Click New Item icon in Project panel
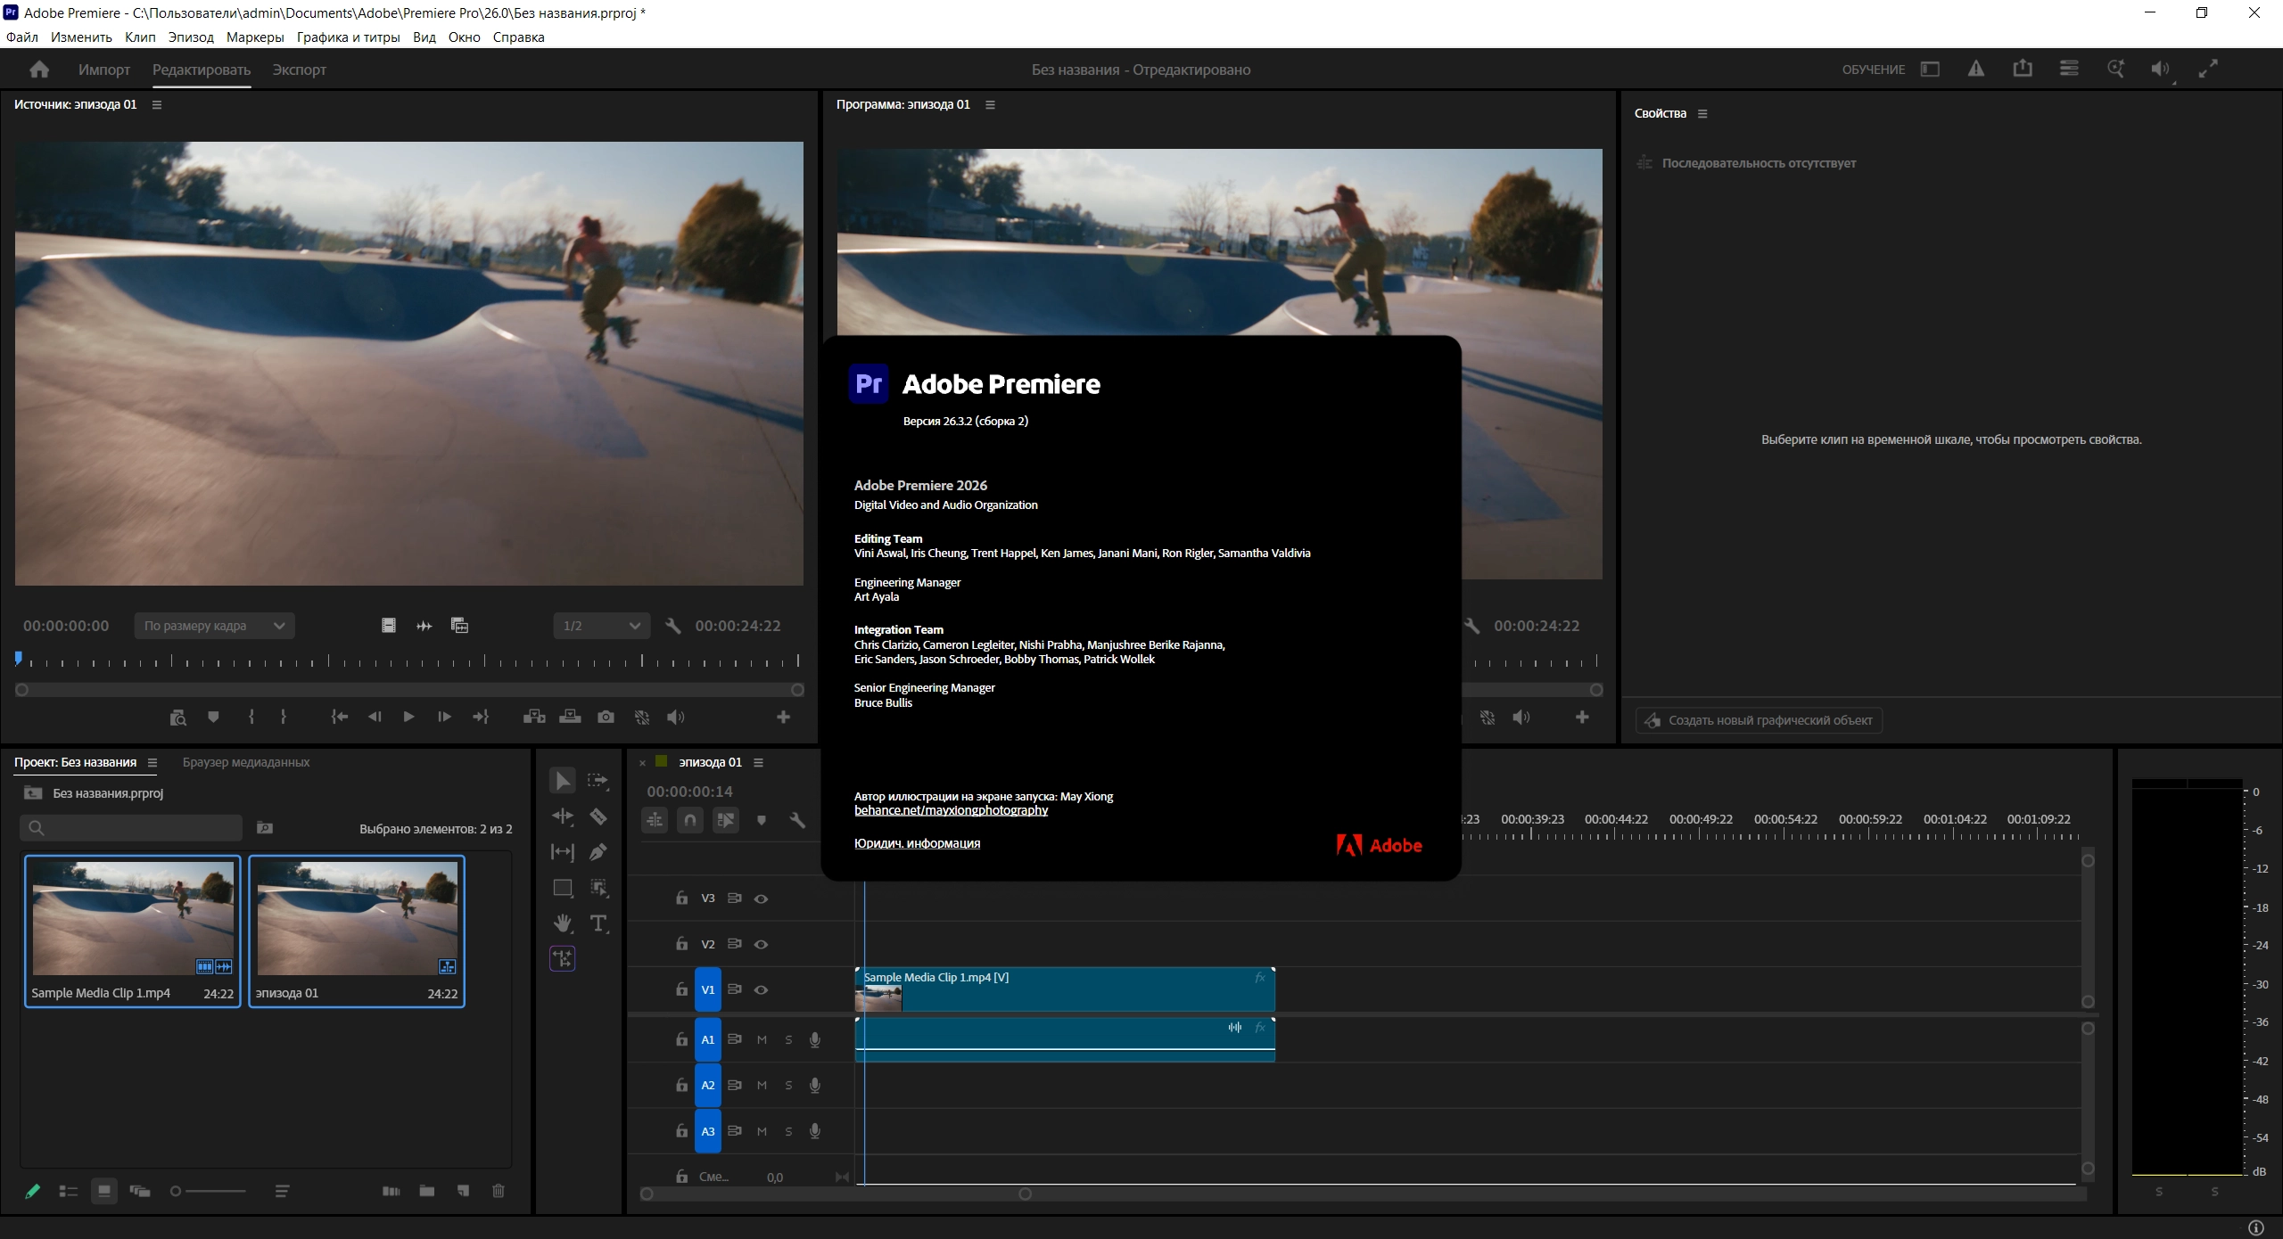Screen dimensions: 2283x1239 click(463, 1191)
